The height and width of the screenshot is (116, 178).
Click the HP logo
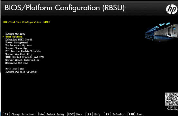pos(172,9)
